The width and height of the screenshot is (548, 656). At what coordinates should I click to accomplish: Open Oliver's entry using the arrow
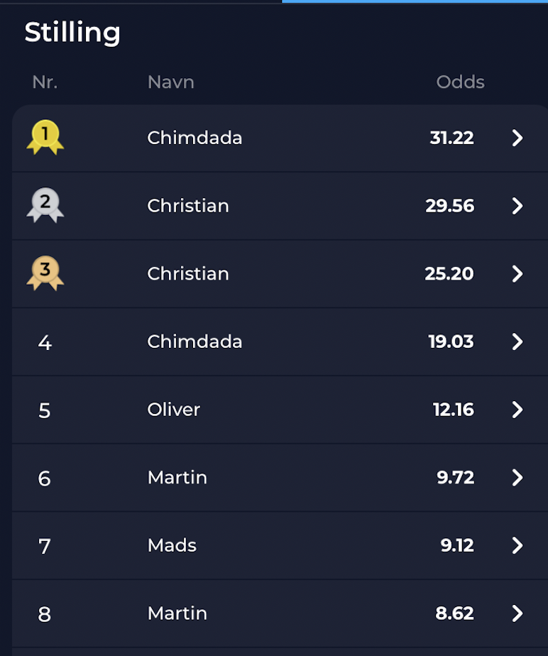(x=517, y=410)
